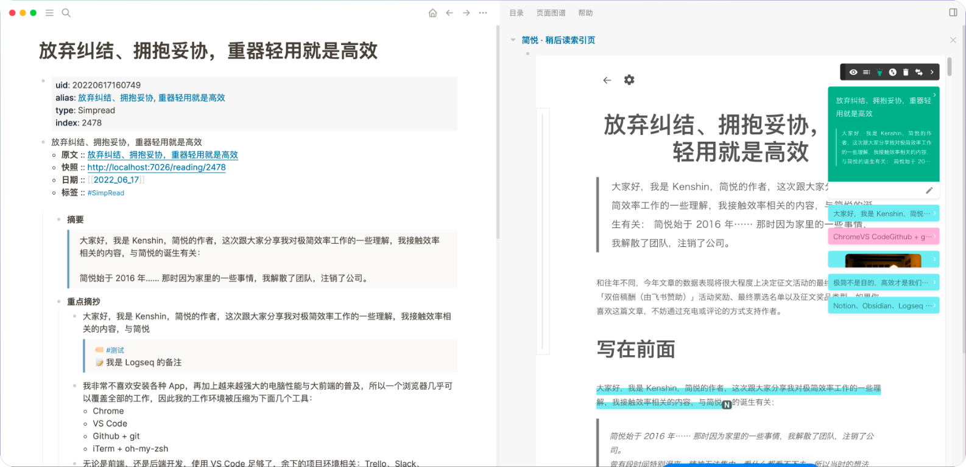Toggle the right sidebar panel icon
The width and height of the screenshot is (966, 467).
(x=953, y=13)
